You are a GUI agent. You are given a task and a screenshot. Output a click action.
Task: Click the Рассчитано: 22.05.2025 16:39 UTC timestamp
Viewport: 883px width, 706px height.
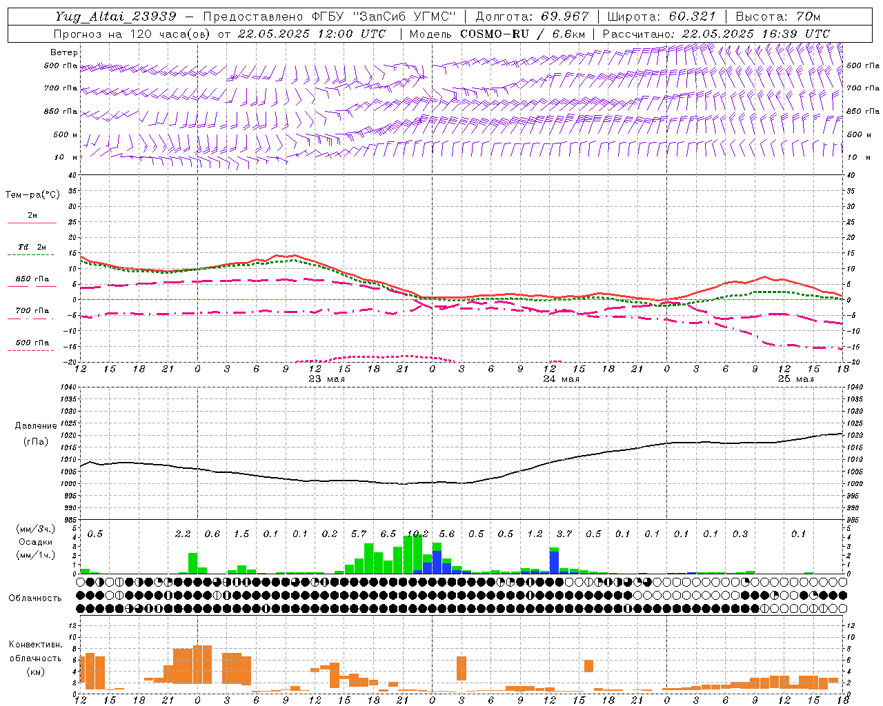716,34
